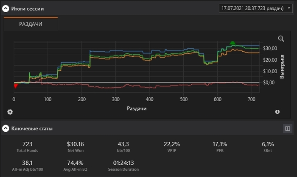Select All-in Adj bb/100 stat
The width and height of the screenshot is (297, 177).
coord(28,166)
